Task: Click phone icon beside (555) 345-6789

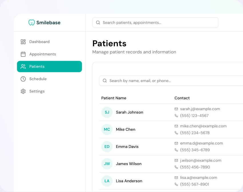Action: tap(176, 150)
